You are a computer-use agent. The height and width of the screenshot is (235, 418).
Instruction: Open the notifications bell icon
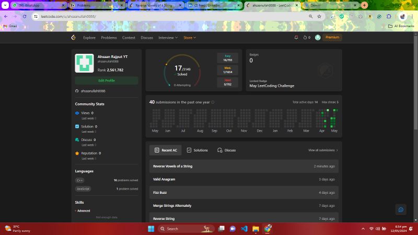(x=296, y=38)
